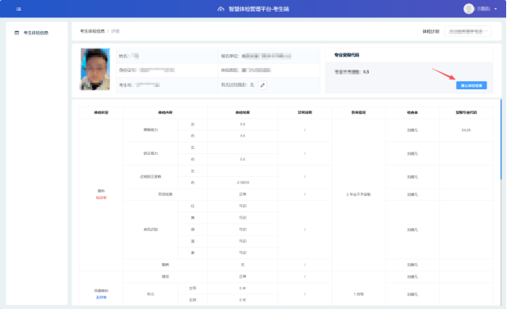Viewport: 507px width, 309px height.
Task: Open the user menu dropdown arrow
Action: pyautogui.click(x=495, y=9)
